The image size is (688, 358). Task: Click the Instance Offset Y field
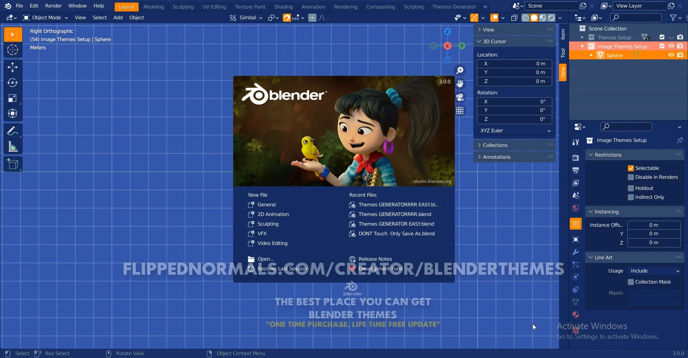[654, 234]
